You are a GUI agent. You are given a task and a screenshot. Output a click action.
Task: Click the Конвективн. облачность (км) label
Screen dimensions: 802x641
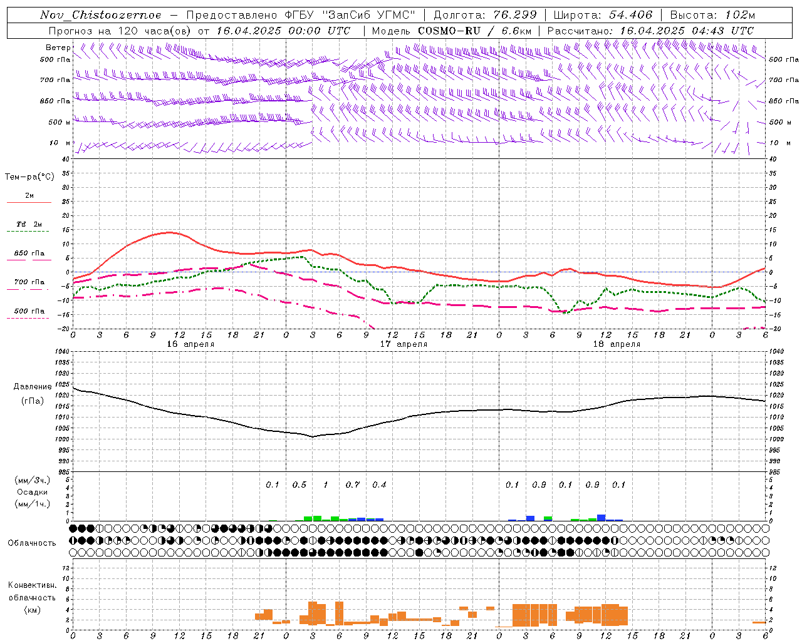32,597
